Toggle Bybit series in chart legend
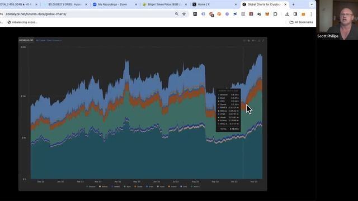The height and width of the screenshot is (201, 358). tap(127, 186)
